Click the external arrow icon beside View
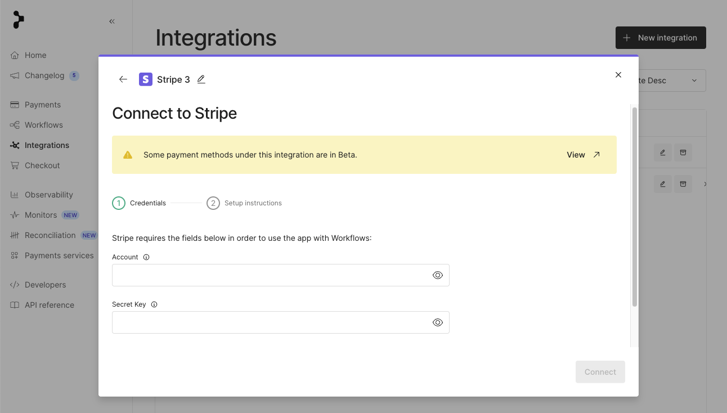The width and height of the screenshot is (727, 413). click(596, 155)
